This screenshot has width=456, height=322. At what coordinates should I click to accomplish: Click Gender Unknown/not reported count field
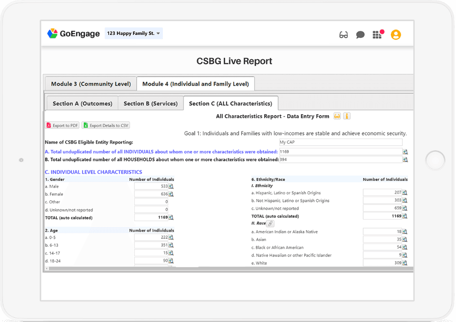coord(151,210)
